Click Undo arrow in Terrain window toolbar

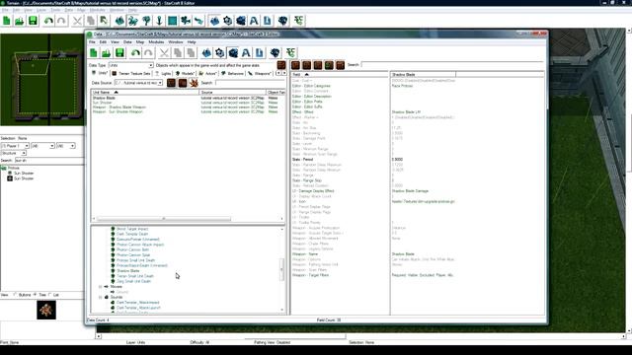(48, 21)
